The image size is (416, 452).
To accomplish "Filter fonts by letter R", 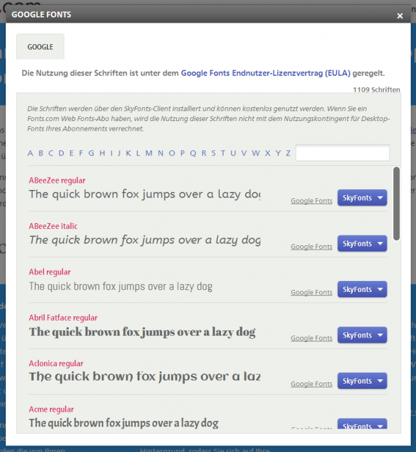I will point(204,153).
